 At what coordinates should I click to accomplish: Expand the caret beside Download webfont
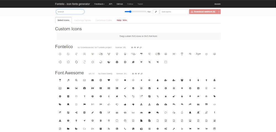[x=219, y=12]
